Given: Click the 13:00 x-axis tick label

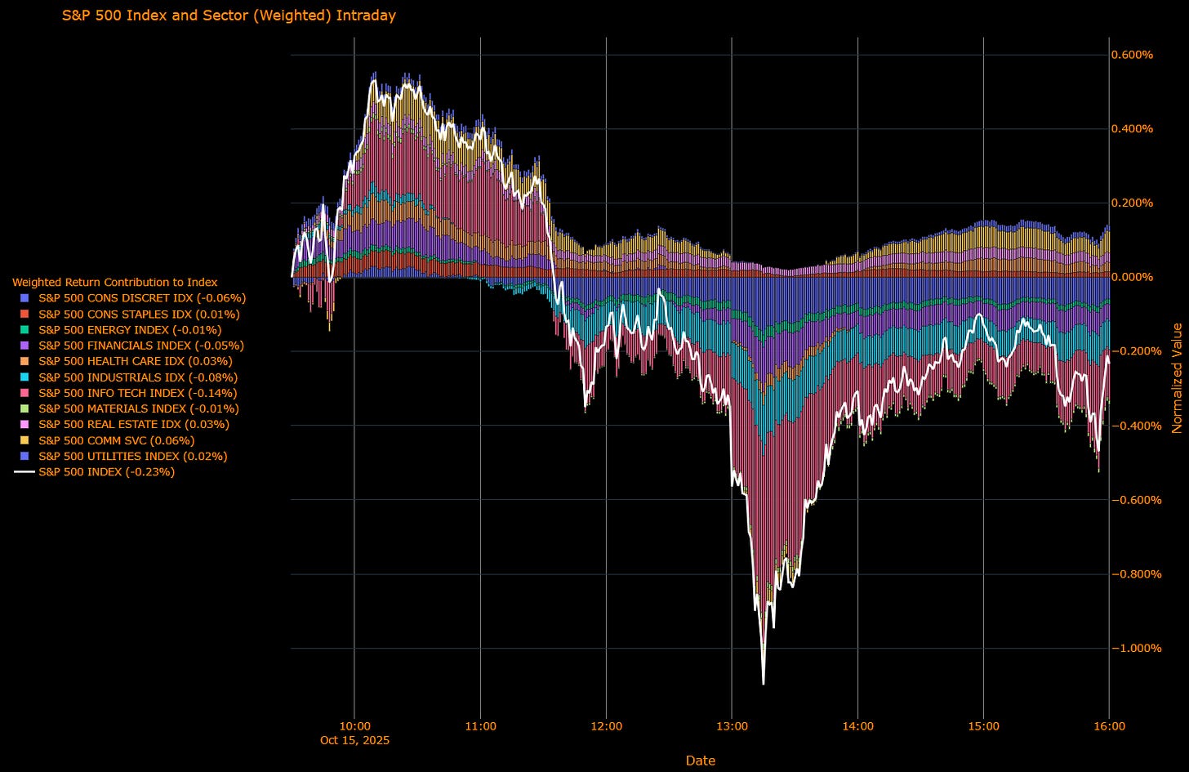Looking at the screenshot, I should pyautogui.click(x=732, y=725).
